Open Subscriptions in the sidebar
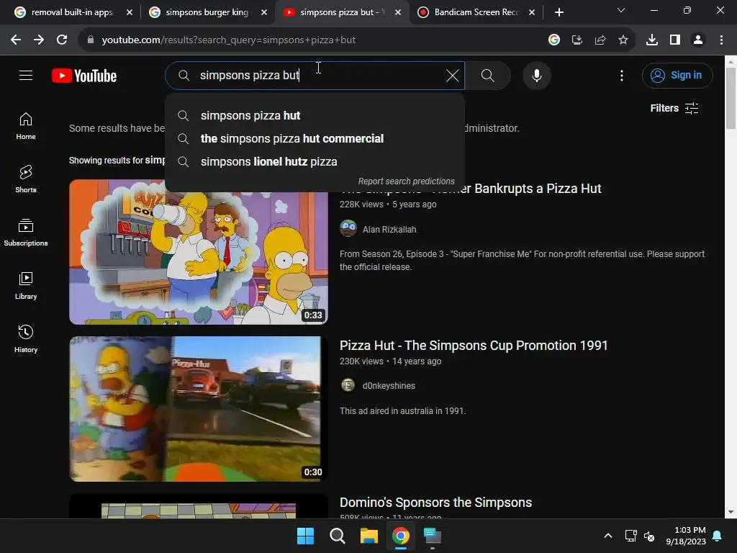 (x=26, y=233)
